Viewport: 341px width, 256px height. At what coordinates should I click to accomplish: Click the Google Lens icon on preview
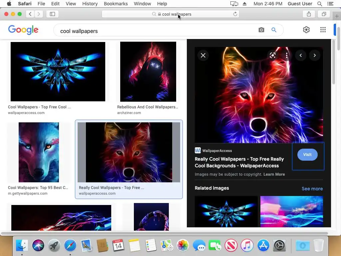click(x=273, y=55)
